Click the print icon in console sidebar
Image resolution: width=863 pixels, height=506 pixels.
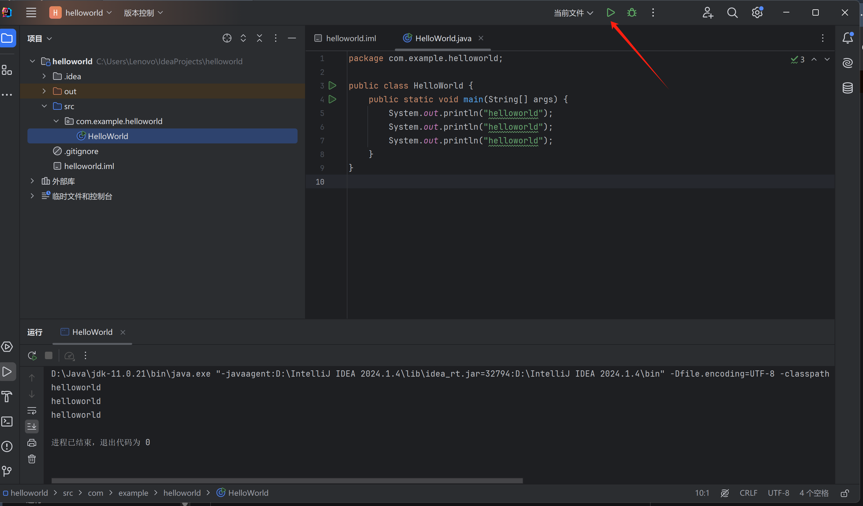(x=32, y=443)
